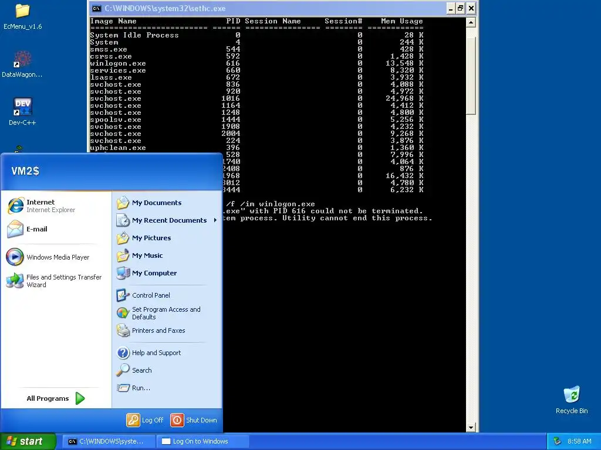Click the My Recent Documents icon
The image size is (601, 450).
123,220
